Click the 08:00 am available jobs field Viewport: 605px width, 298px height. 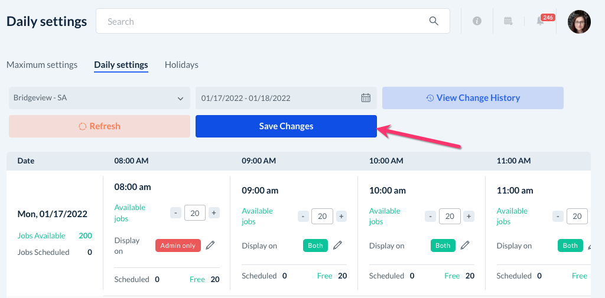pyautogui.click(x=194, y=213)
